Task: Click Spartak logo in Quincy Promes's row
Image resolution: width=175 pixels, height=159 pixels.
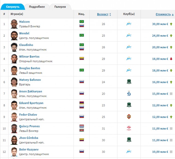Action: click(129, 128)
